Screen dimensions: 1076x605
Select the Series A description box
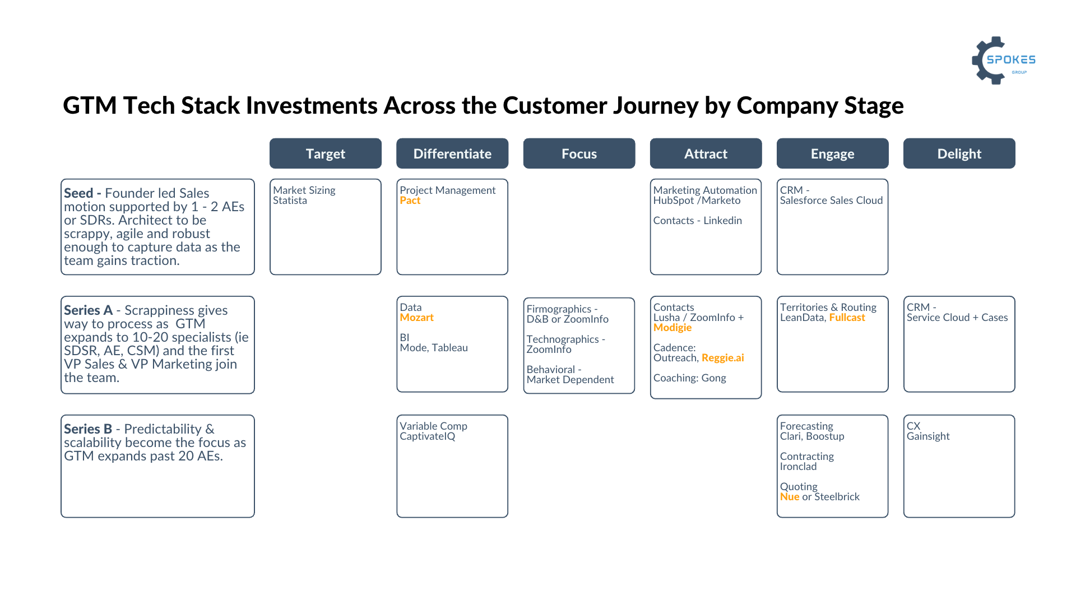pyautogui.click(x=157, y=345)
